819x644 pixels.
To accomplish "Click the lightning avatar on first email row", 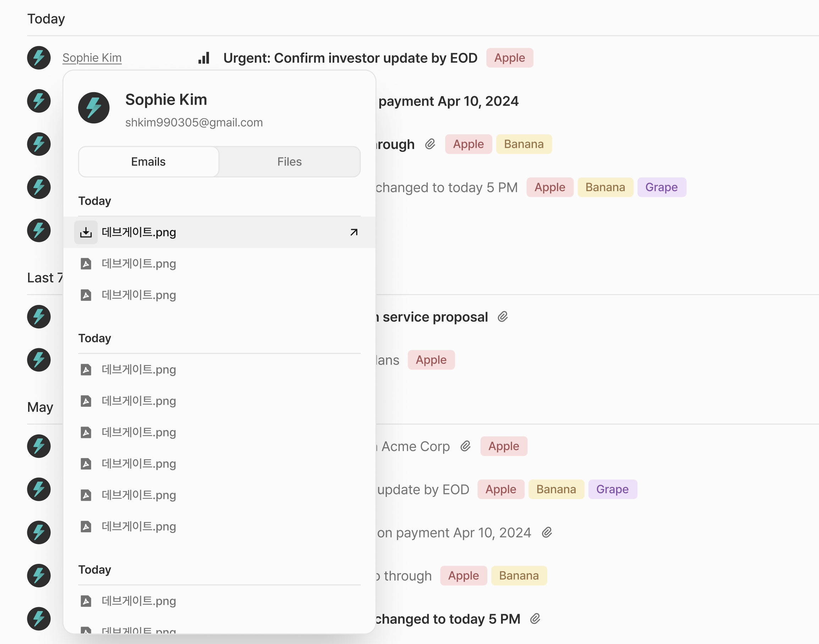I will point(39,58).
